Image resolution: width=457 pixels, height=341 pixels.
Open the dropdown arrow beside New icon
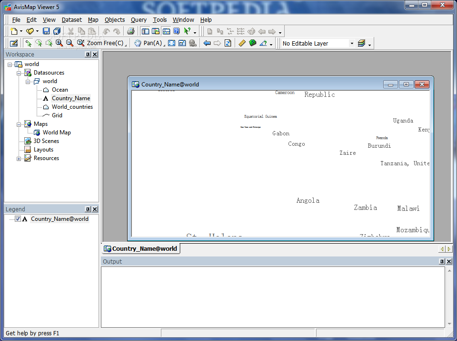pos(21,31)
